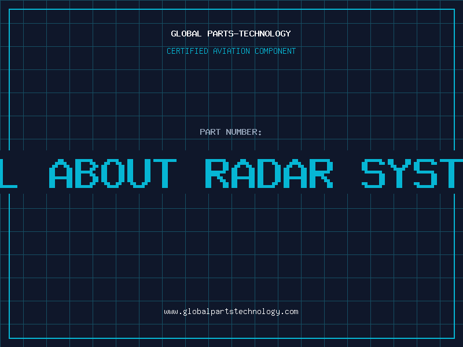Click the letter D in RADAR
The height and width of the screenshot is (347, 463).
tap(269, 173)
